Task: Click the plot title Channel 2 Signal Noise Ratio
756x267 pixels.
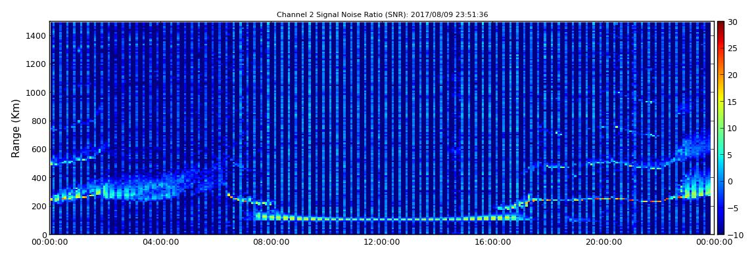Action: [x=382, y=15]
